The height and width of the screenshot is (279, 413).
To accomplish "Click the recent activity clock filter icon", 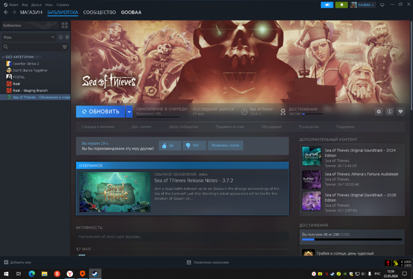I will pos(61,37).
